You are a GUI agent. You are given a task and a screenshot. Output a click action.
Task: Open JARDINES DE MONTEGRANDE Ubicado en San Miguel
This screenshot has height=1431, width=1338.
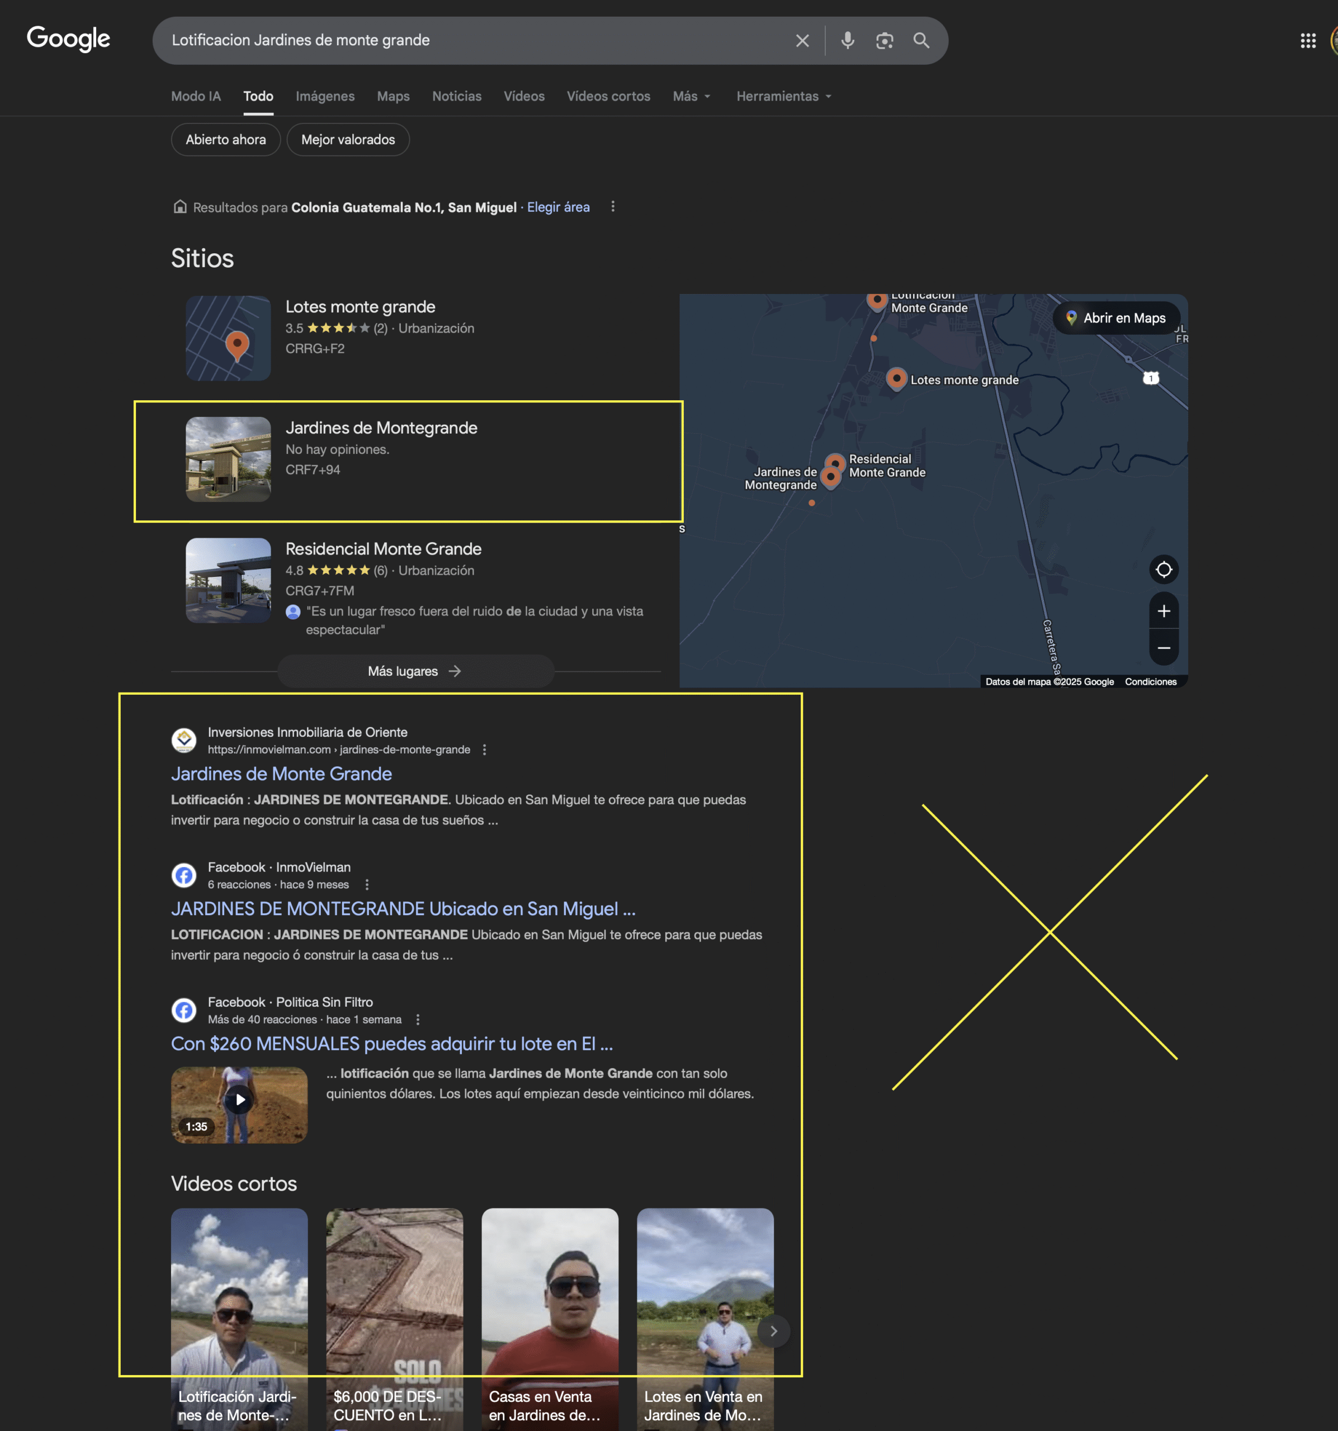click(x=403, y=909)
